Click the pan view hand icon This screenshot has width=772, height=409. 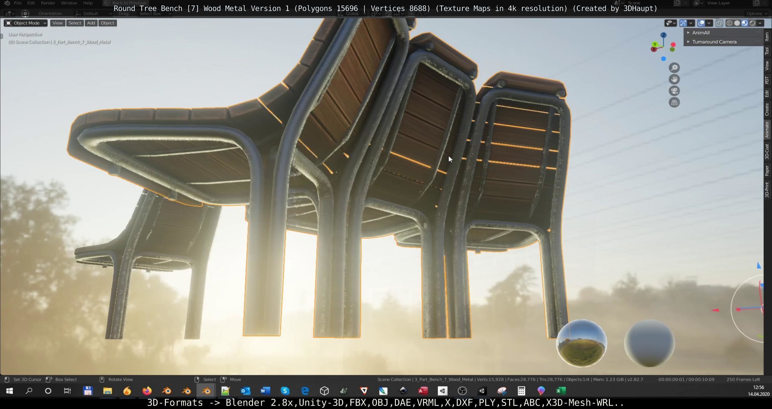[x=674, y=79]
